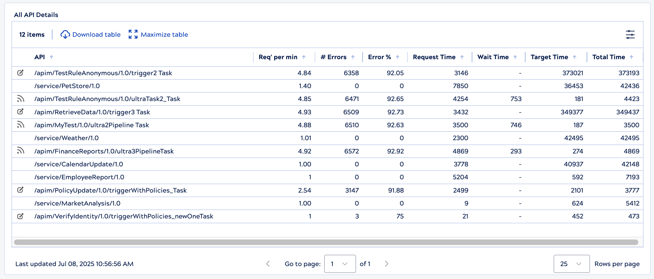Click the Total Time sort arrow

click(x=631, y=57)
